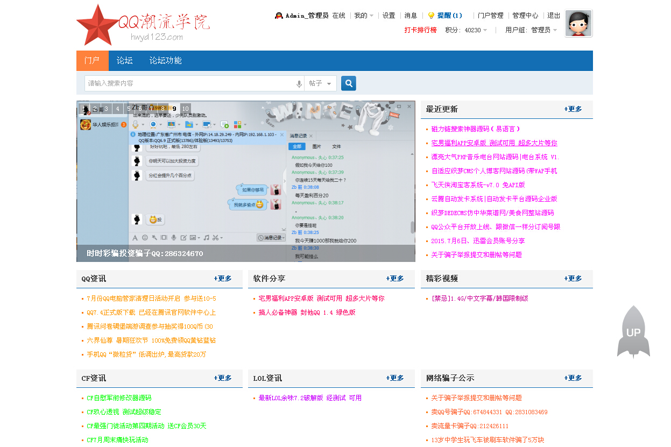
Task: Go to 管理中心 in the header
Action: coord(525,16)
